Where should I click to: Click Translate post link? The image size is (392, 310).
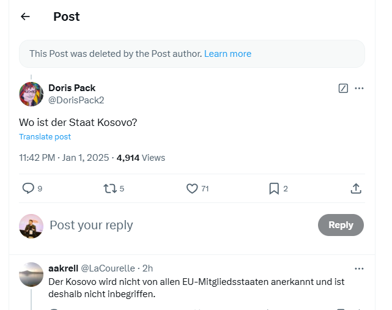coord(45,137)
